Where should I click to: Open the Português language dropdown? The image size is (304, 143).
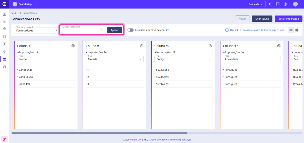pos(256,4)
